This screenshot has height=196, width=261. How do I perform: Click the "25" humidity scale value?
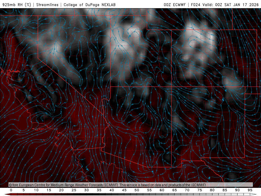[74, 190]
